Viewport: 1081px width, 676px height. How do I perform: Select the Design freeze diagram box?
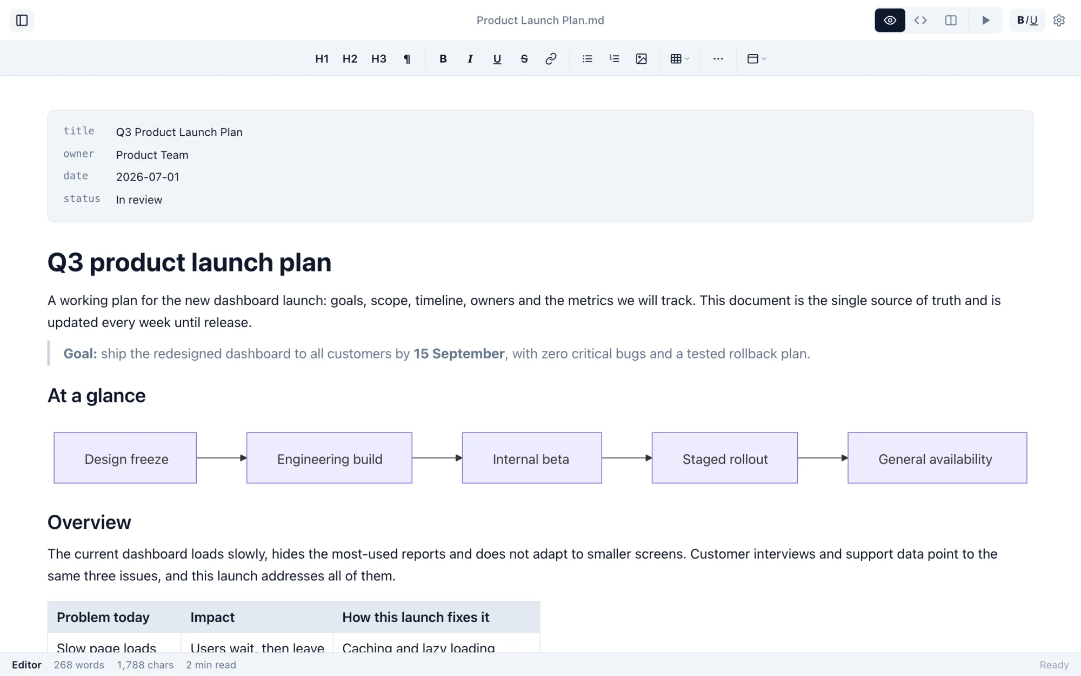(x=125, y=458)
